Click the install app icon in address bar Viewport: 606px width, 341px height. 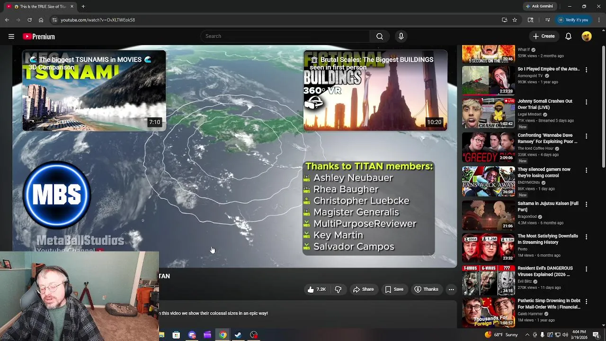coord(505,20)
